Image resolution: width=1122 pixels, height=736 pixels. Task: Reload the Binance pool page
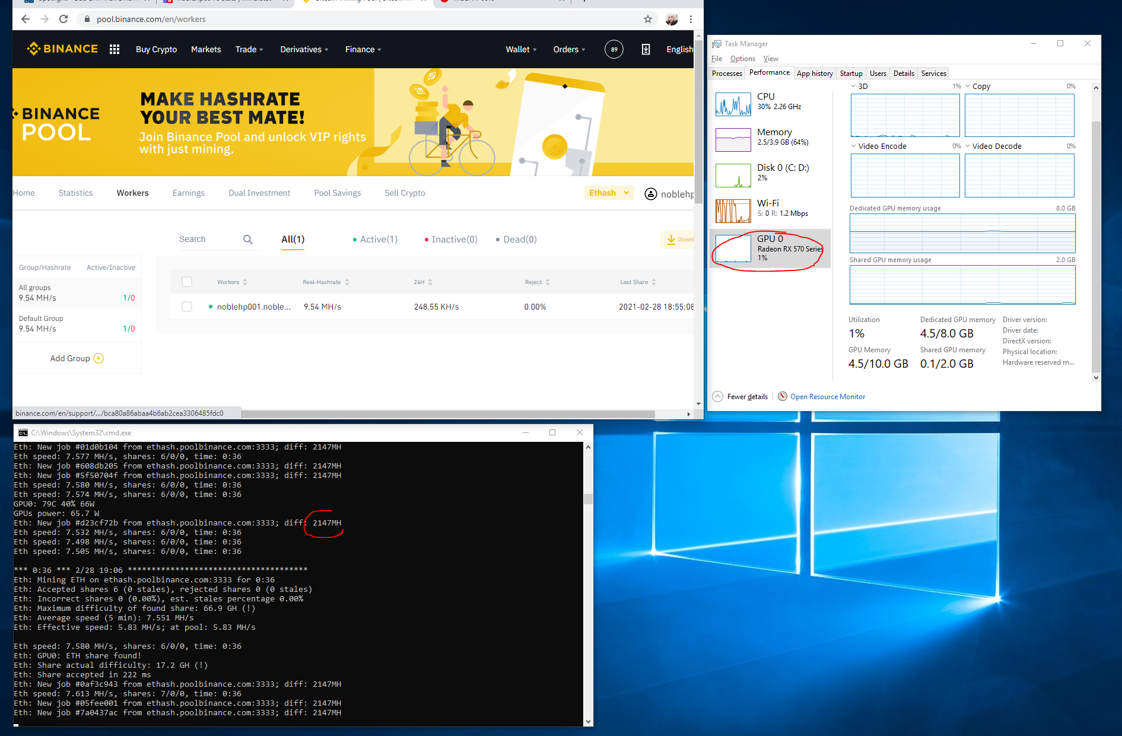click(x=63, y=19)
